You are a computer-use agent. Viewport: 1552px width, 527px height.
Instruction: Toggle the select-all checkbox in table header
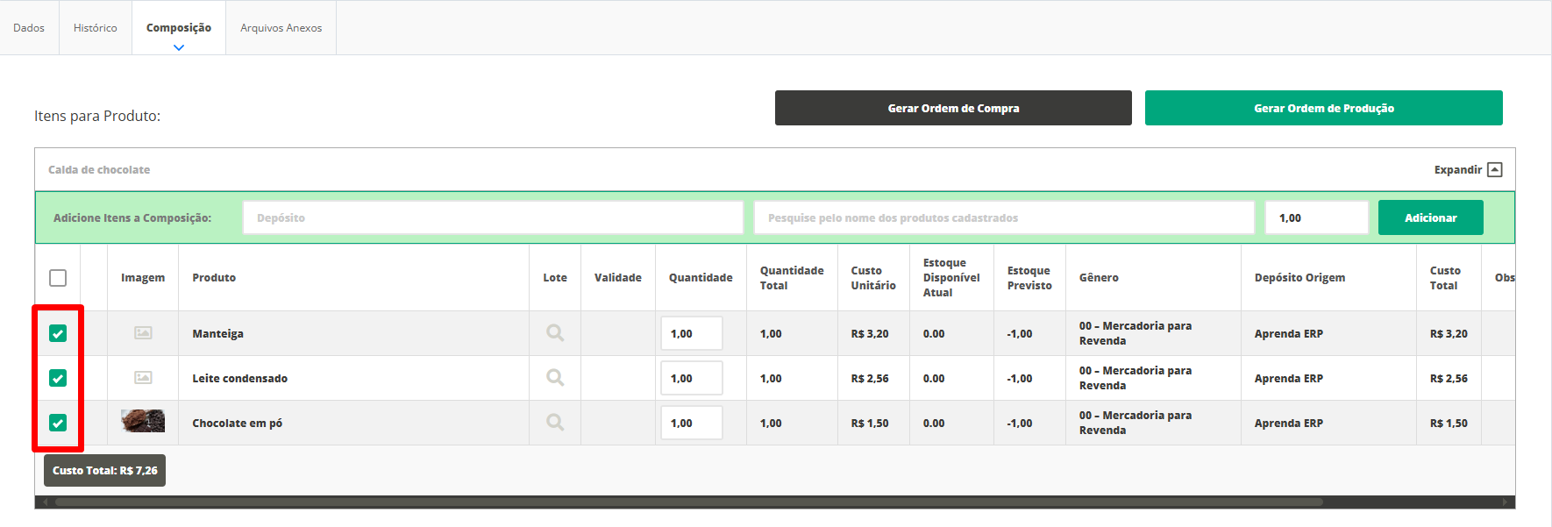[58, 278]
